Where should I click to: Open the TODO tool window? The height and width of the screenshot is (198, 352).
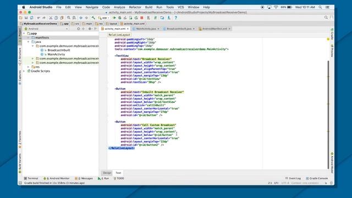pyautogui.click(x=119, y=178)
